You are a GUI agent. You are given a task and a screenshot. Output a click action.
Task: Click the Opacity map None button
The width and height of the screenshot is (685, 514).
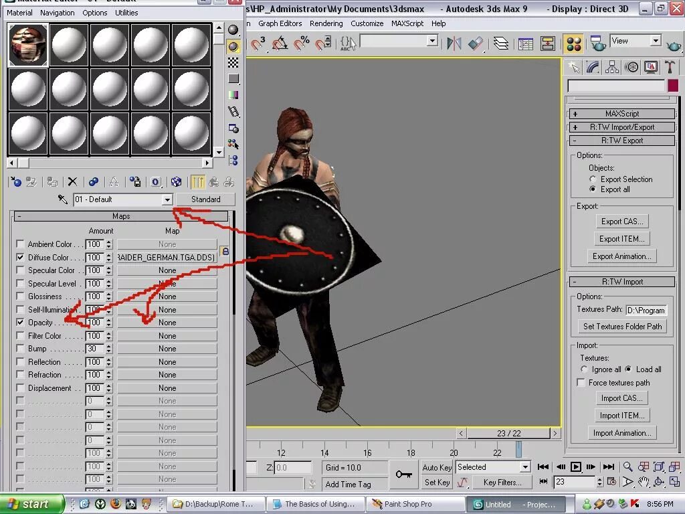point(167,323)
